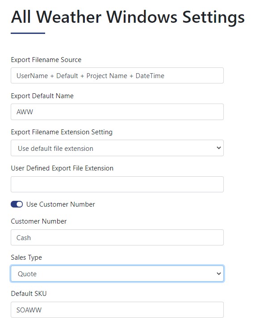
Task: Click the 'User Defined Export File Extension' label
Action: [62, 168]
